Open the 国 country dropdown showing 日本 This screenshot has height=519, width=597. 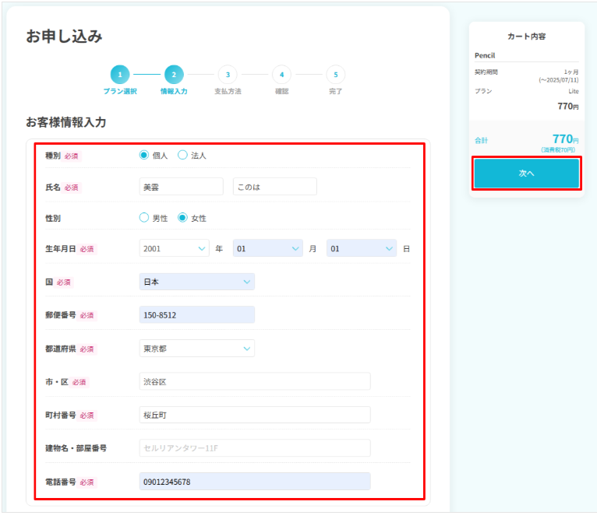click(197, 282)
